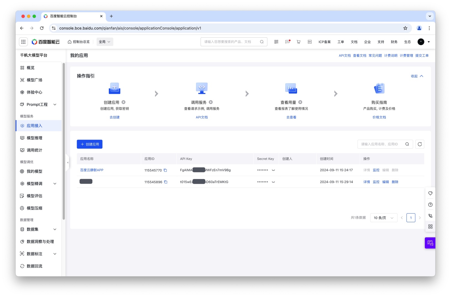Open a new browser tab
The height and width of the screenshot is (297, 451).
tap(111, 16)
